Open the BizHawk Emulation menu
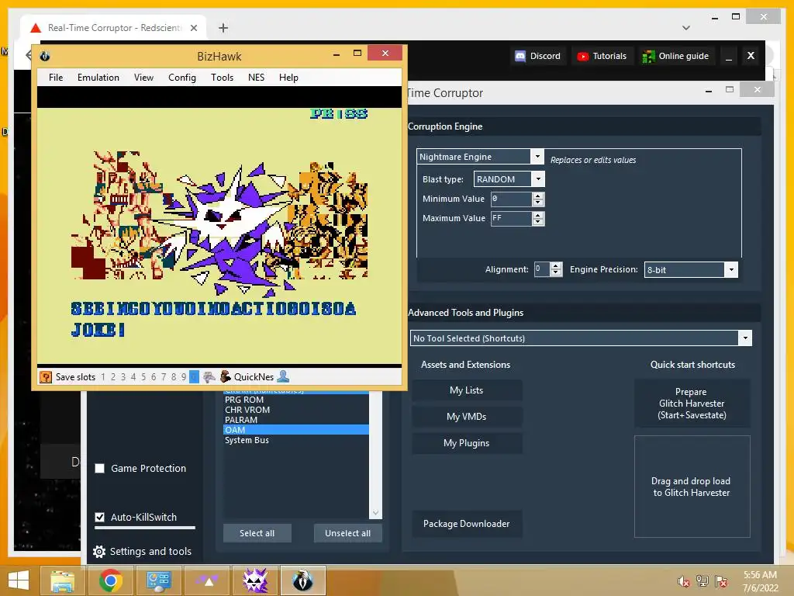This screenshot has width=794, height=596. (x=98, y=78)
